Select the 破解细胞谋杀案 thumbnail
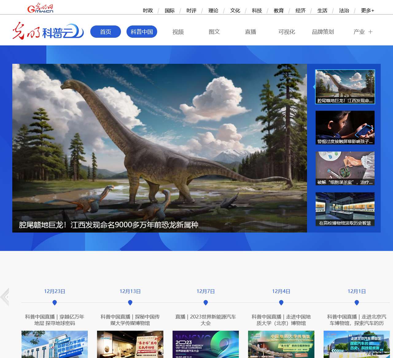 click(x=345, y=168)
